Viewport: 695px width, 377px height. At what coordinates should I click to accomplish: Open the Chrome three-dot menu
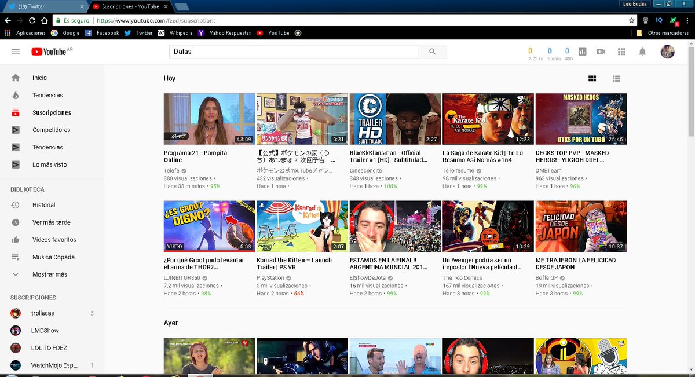click(687, 20)
